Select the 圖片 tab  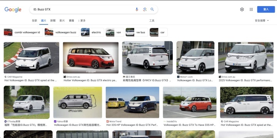(x=43, y=21)
